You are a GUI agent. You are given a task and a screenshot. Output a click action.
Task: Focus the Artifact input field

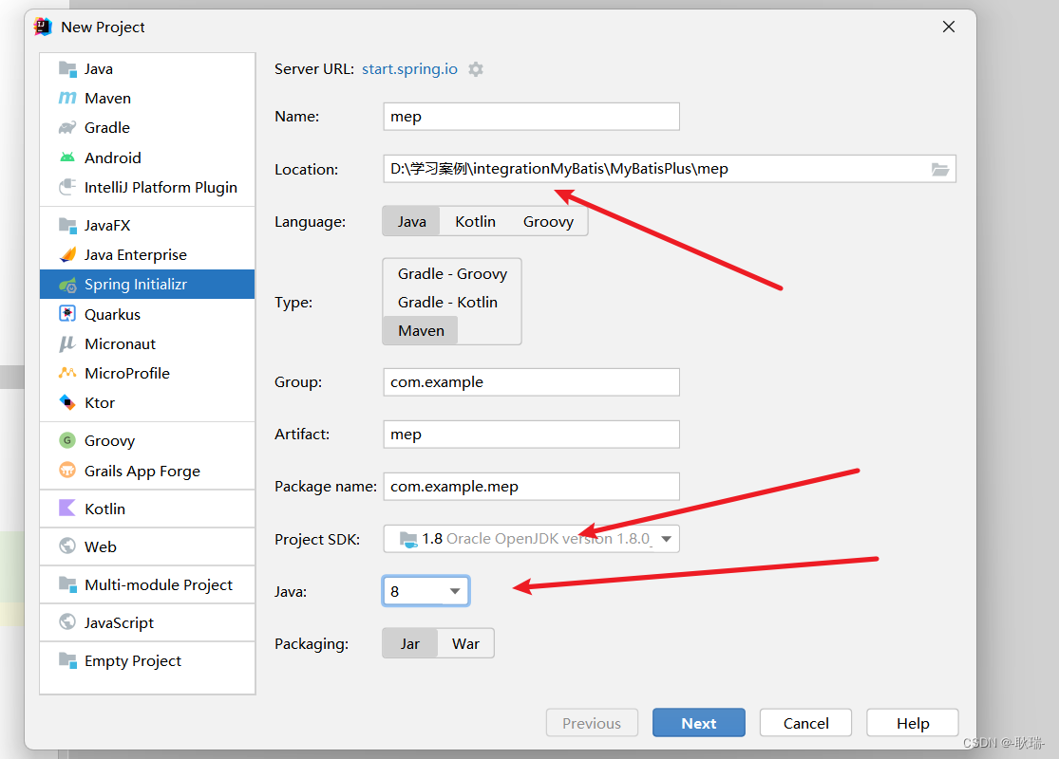[531, 435]
